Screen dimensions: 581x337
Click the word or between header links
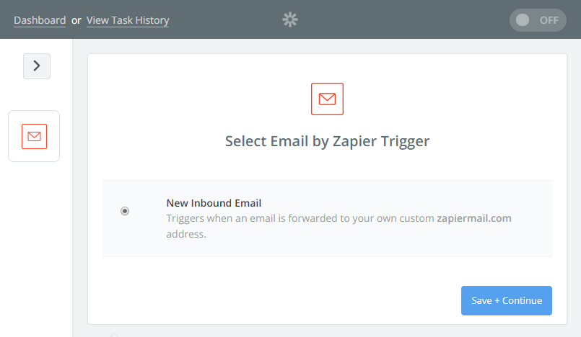(x=77, y=21)
